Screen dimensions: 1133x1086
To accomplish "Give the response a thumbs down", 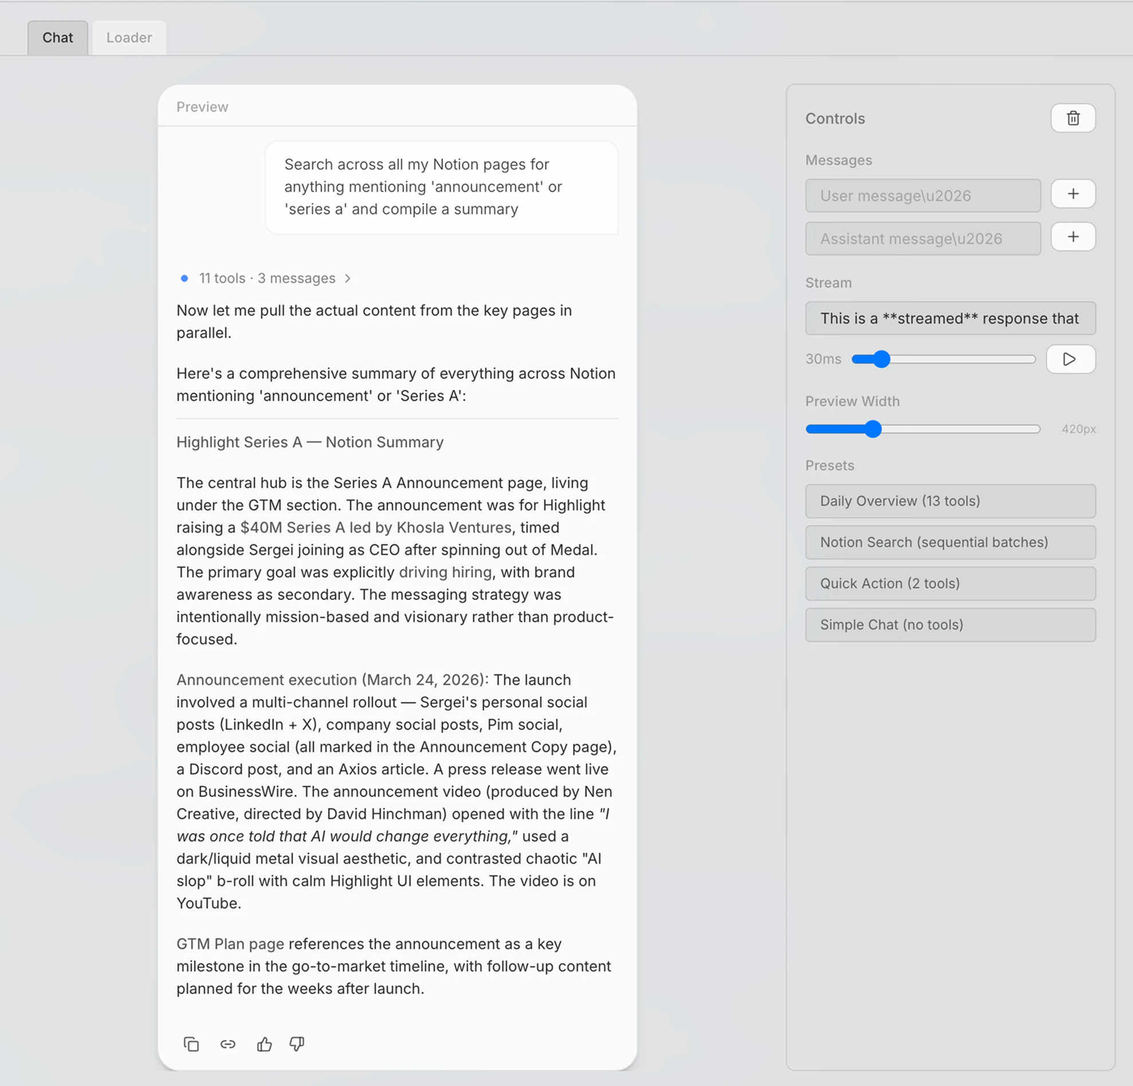I will 297,1044.
